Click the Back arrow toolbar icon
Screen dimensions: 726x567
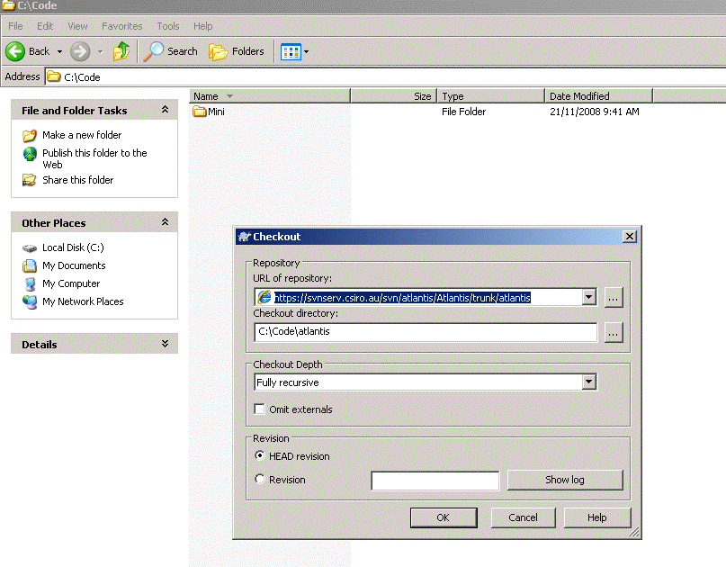[15, 51]
